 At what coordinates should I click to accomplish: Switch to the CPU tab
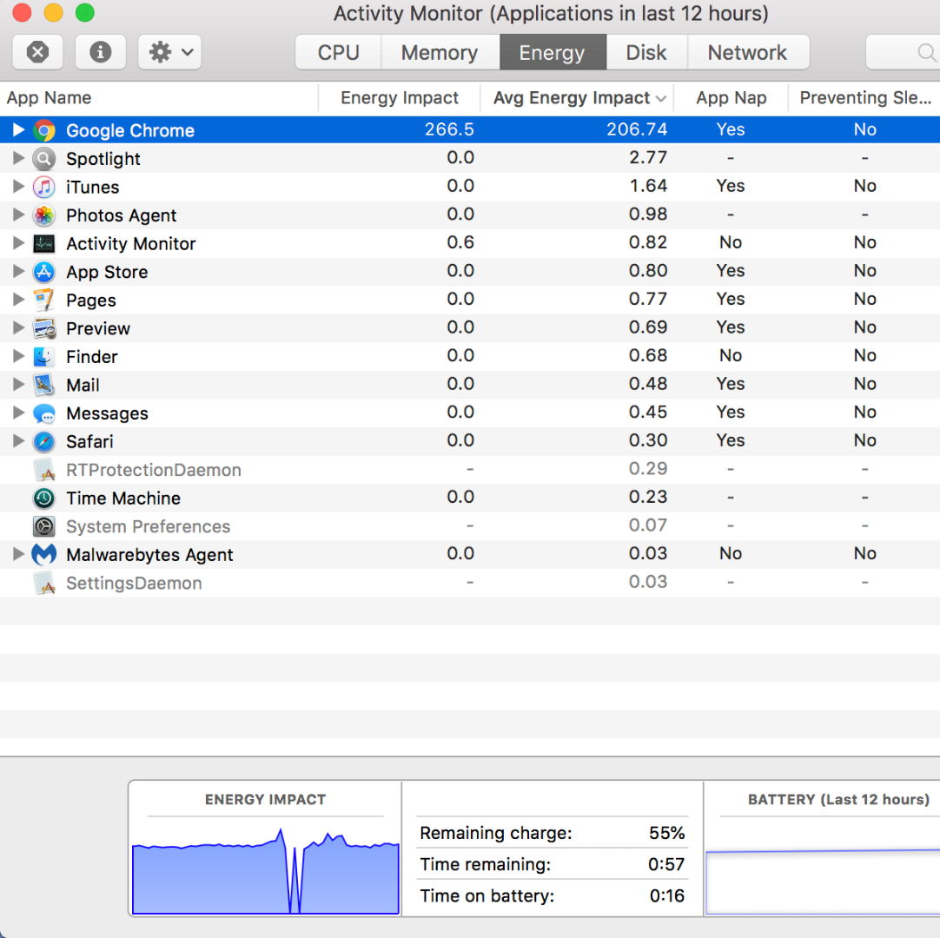click(x=338, y=52)
